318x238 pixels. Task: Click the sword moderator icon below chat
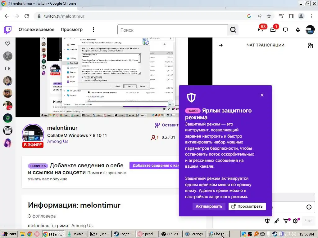(x=277, y=221)
